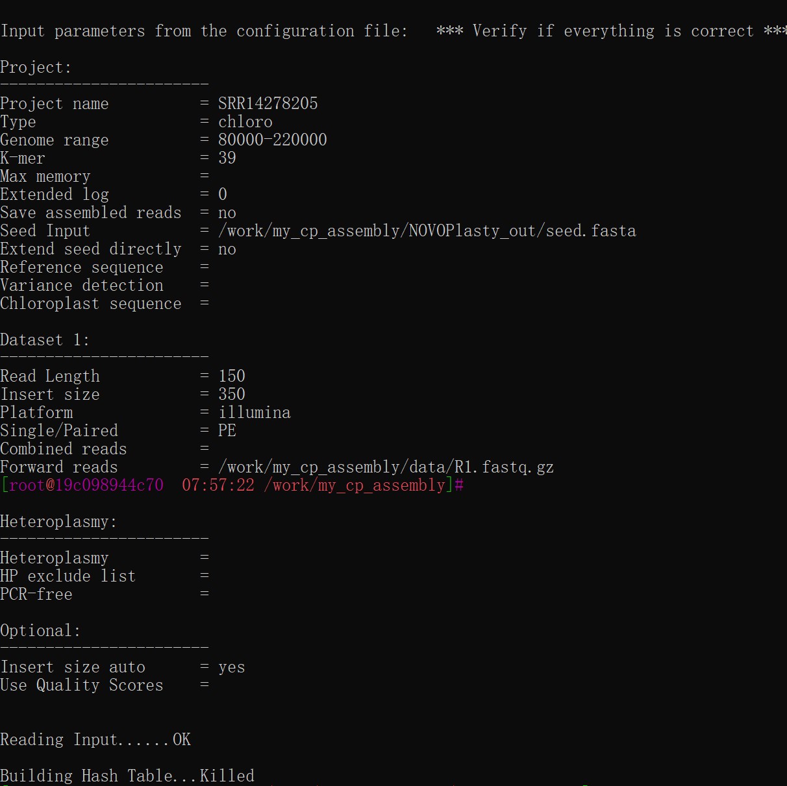The width and height of the screenshot is (787, 786).
Task: Click the project name SRR14278205
Action: click(268, 104)
